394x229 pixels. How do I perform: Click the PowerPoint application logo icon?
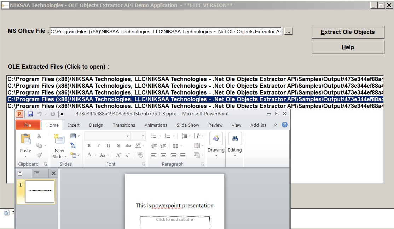[19, 114]
